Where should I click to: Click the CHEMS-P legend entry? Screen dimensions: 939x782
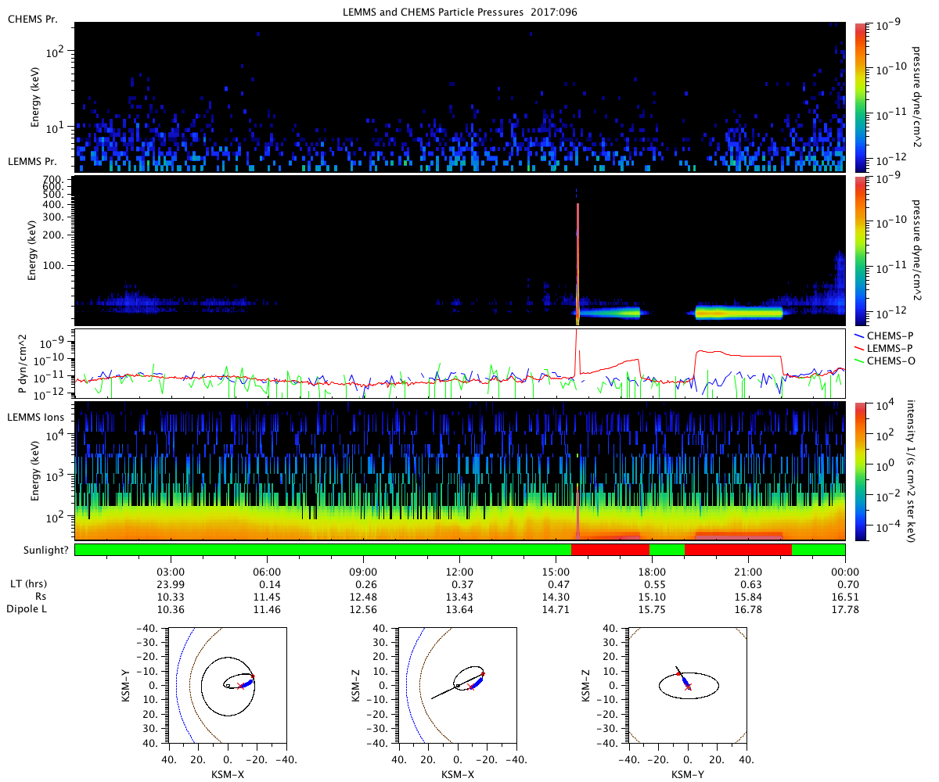pos(888,336)
